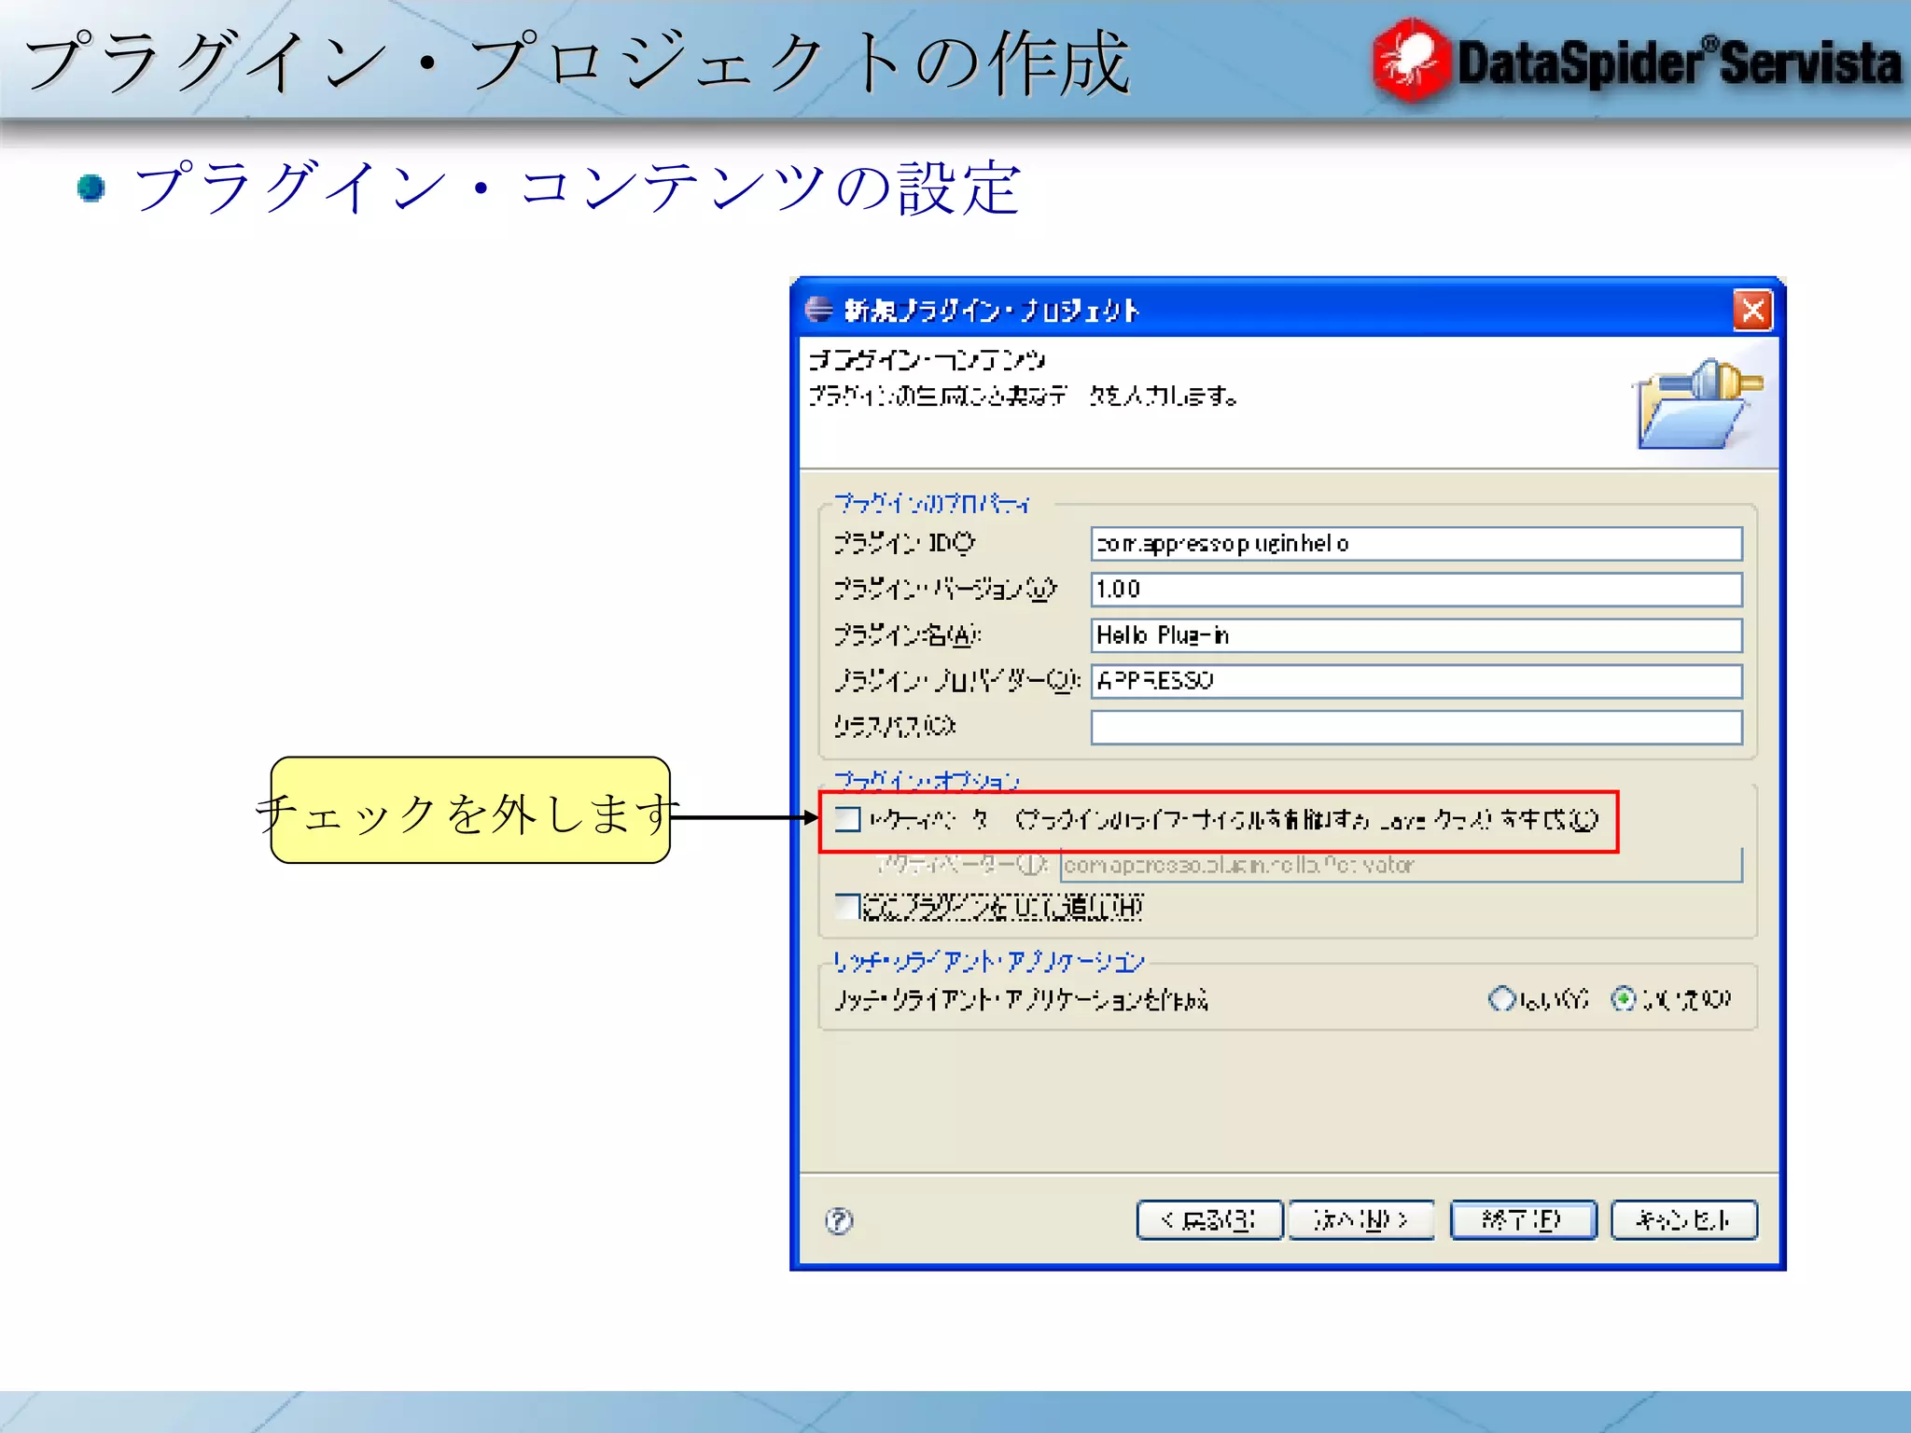Select the No rich client radio button
The width and height of the screenshot is (1911, 1433).
coord(1624,998)
